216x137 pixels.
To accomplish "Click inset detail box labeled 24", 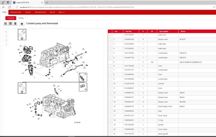I will pyautogui.click(x=83, y=77).
